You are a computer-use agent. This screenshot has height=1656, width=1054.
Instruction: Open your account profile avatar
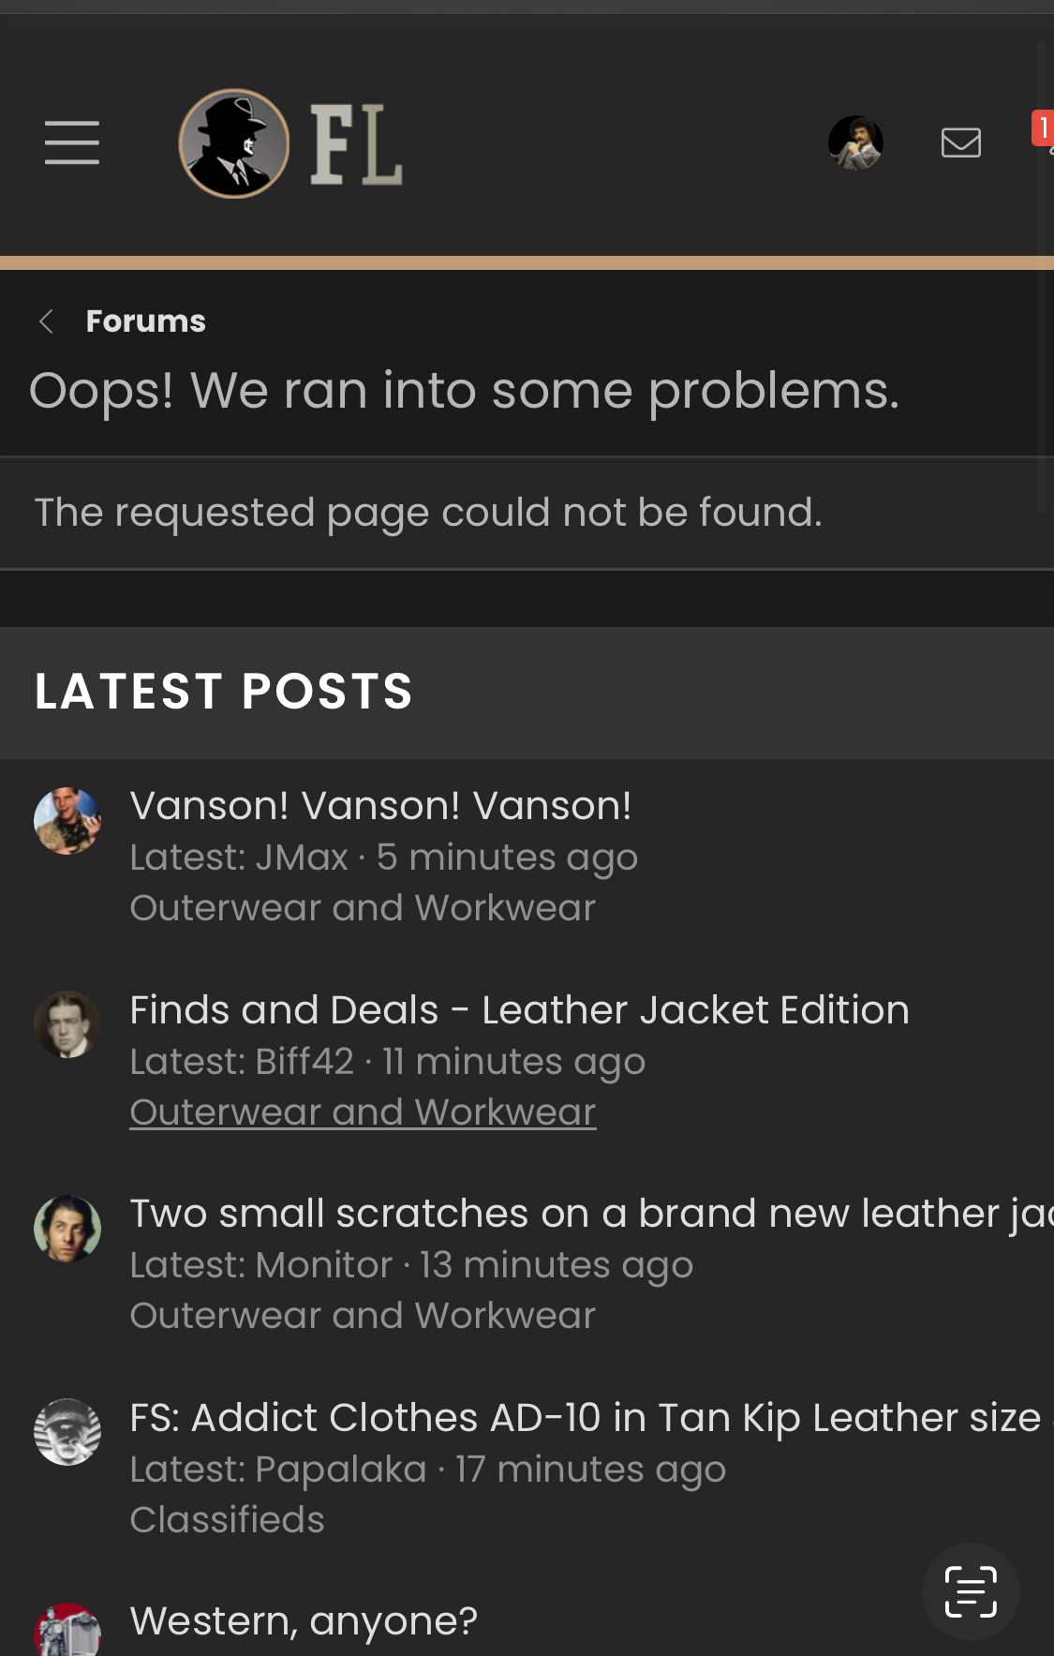(x=855, y=142)
